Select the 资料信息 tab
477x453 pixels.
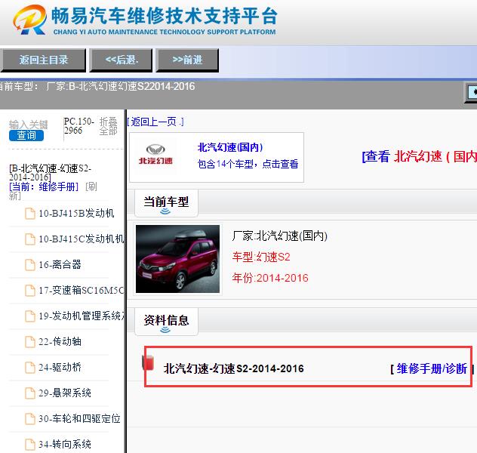coord(166,322)
